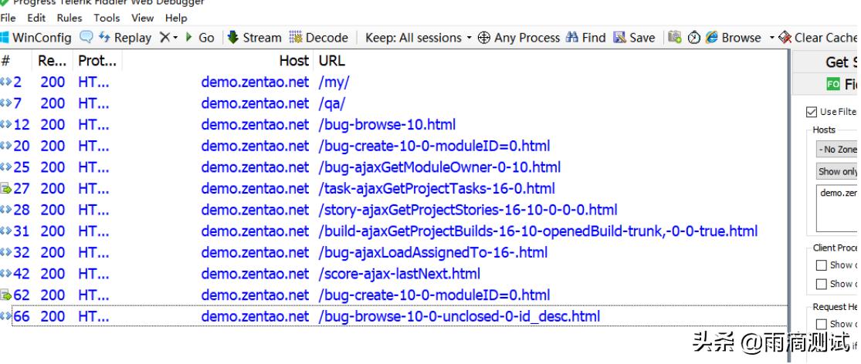Open the Tools menu
The width and height of the screenshot is (861, 364).
coord(107,18)
